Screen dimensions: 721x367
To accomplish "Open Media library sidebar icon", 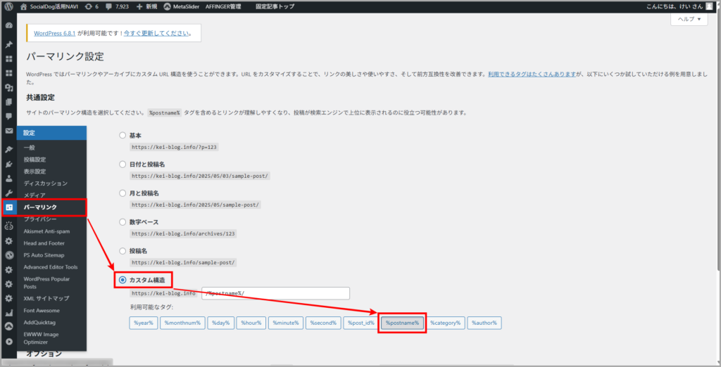I will (x=8, y=88).
